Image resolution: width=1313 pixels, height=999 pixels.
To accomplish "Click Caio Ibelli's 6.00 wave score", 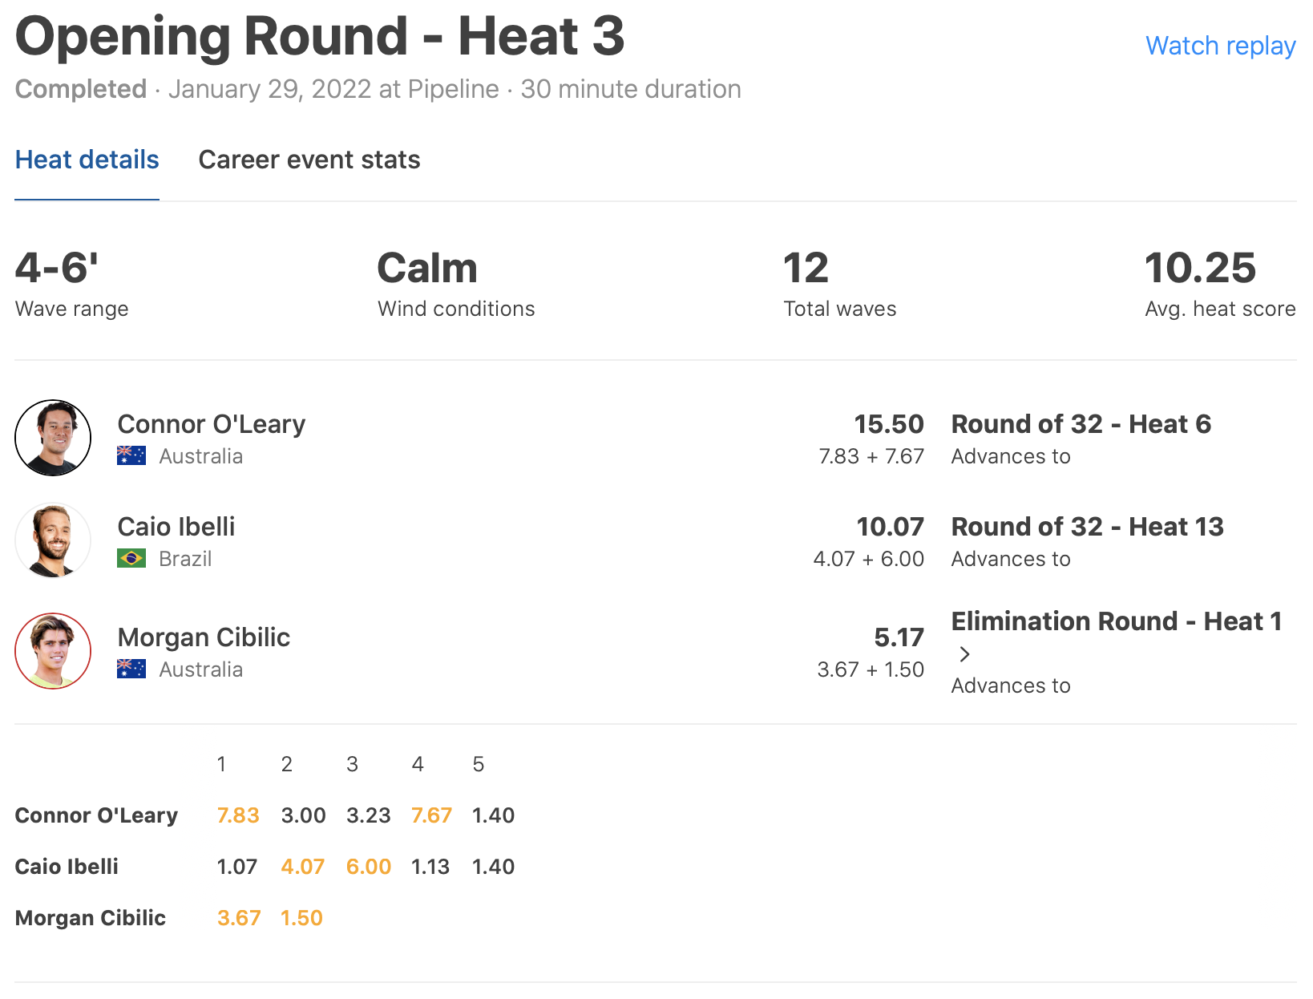I will tap(368, 867).
